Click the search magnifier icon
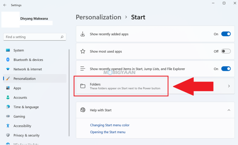238x145 pixels. 62,37
